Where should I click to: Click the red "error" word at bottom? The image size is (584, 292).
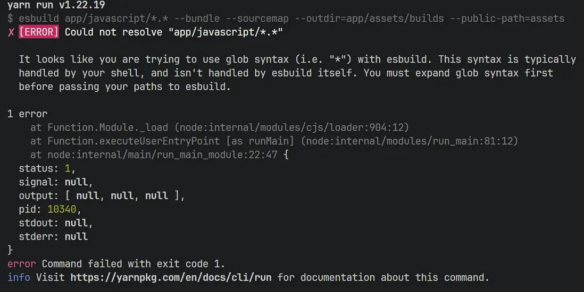coord(22,264)
